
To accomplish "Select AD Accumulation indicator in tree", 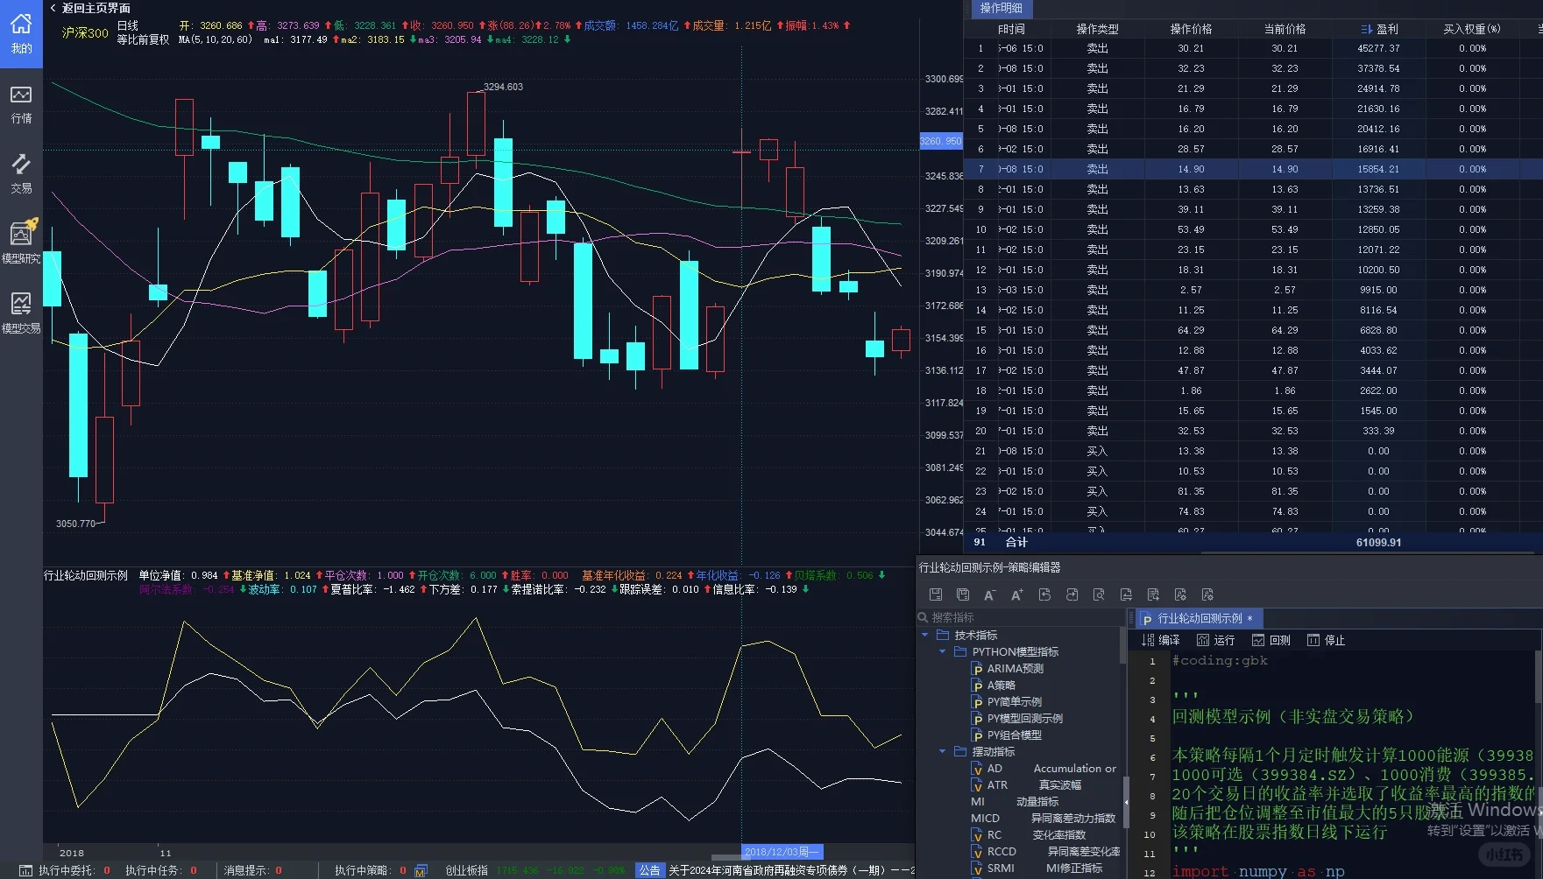I will pos(1044,768).
